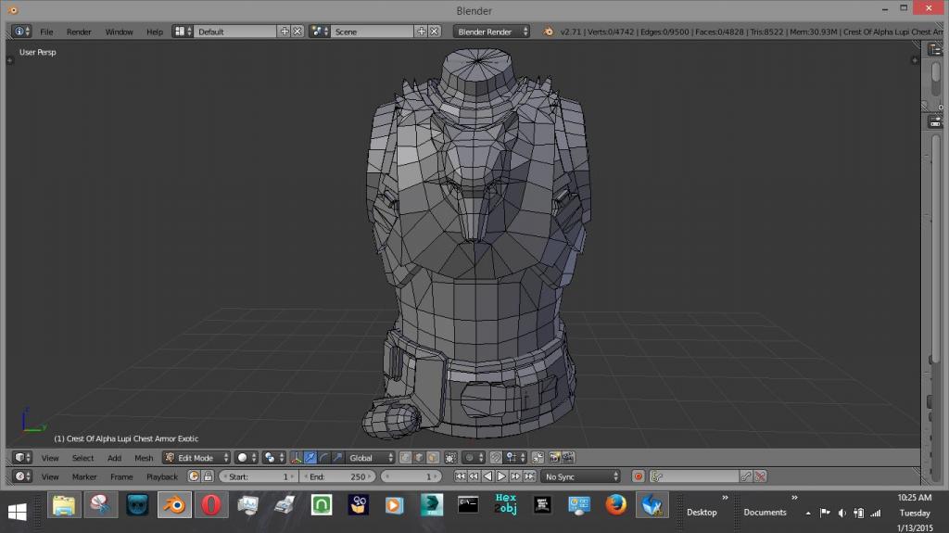This screenshot has height=533, width=949.
Task: Open the File menu
Action: [46, 32]
